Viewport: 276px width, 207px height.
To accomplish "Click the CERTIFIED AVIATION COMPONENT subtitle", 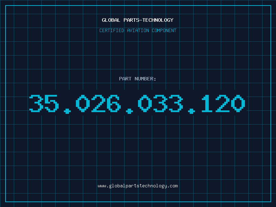I will point(138,30).
